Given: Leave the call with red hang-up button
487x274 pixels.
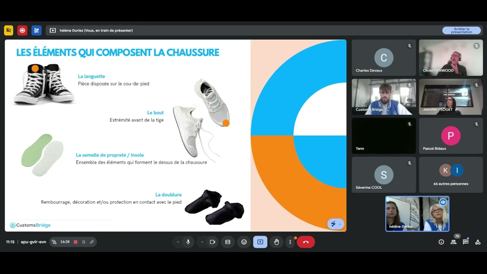Looking at the screenshot, I should point(306,242).
